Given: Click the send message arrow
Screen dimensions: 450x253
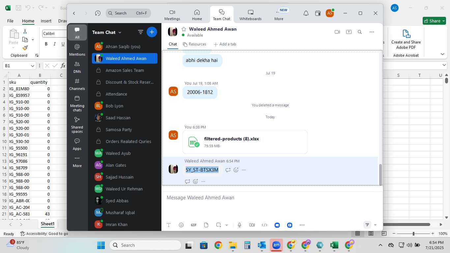Looking at the screenshot, I should click(367, 225).
